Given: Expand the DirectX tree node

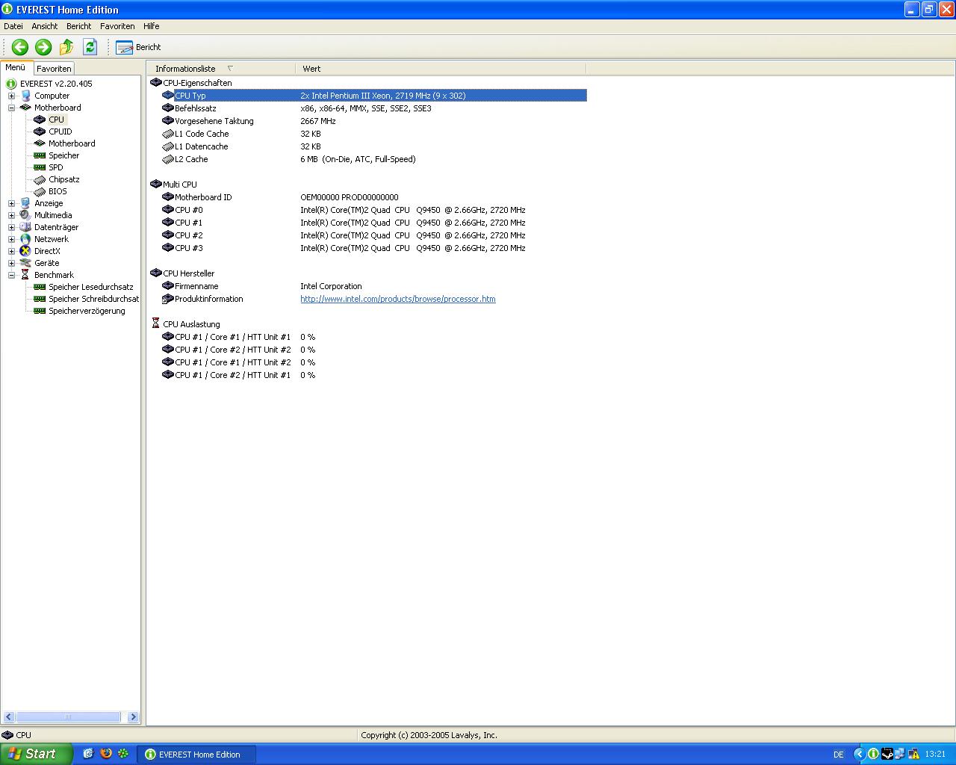Looking at the screenshot, I should (x=11, y=251).
